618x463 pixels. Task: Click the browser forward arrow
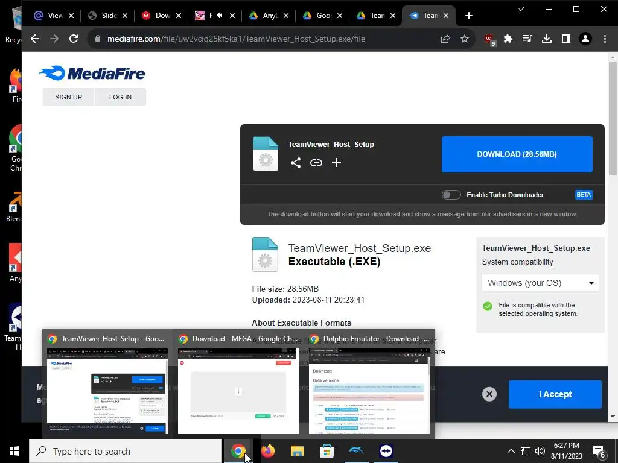[x=54, y=39]
